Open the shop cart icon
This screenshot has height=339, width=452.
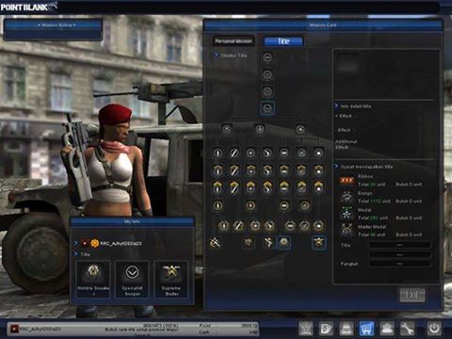point(366,329)
